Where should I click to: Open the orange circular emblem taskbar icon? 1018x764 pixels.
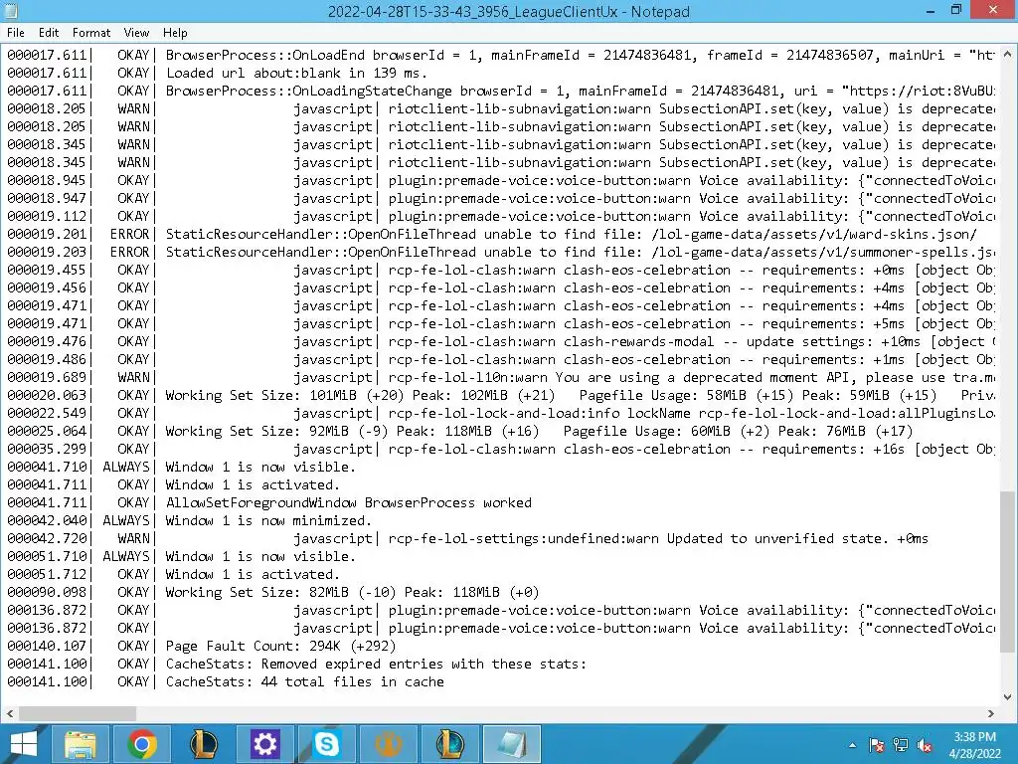(x=389, y=744)
